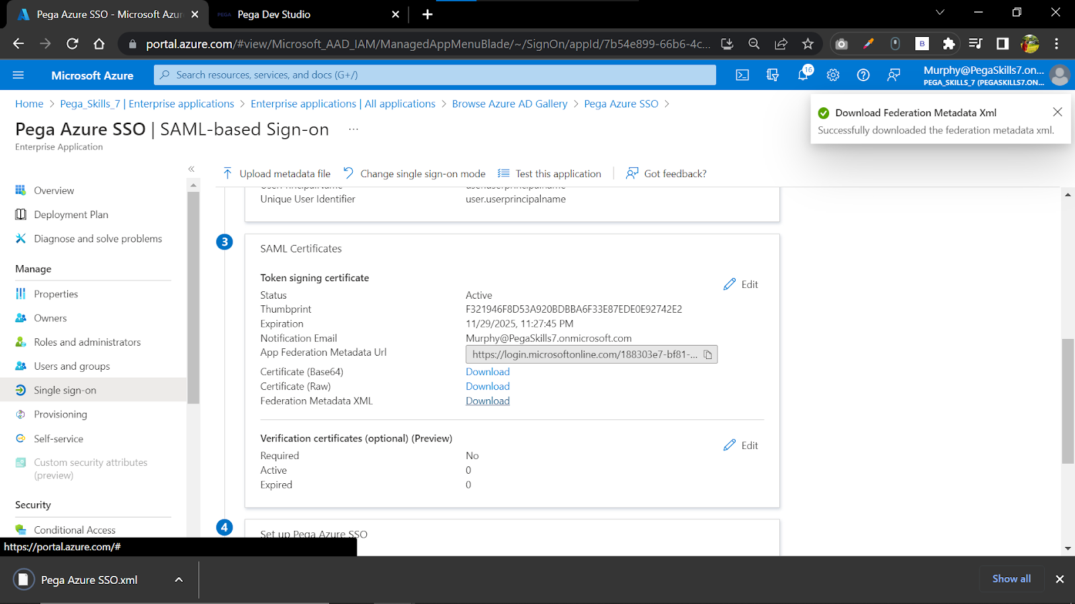Click the browser Forward arrow
This screenshot has width=1075, height=604.
point(45,44)
